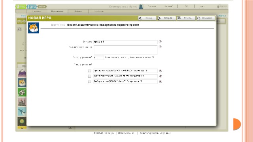Expand the game list dropdown arrow at bottom
The image size is (253, 142).
tap(70, 127)
